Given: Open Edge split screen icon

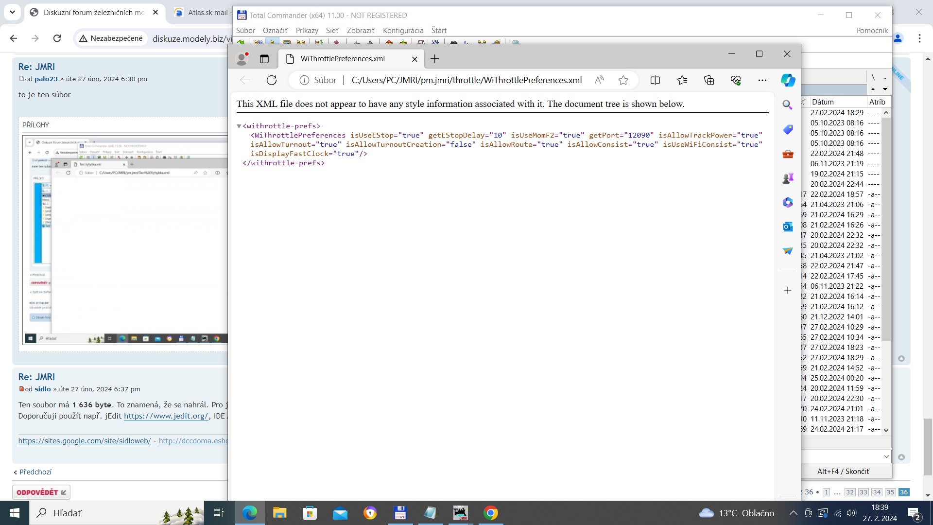Looking at the screenshot, I should tap(655, 80).
